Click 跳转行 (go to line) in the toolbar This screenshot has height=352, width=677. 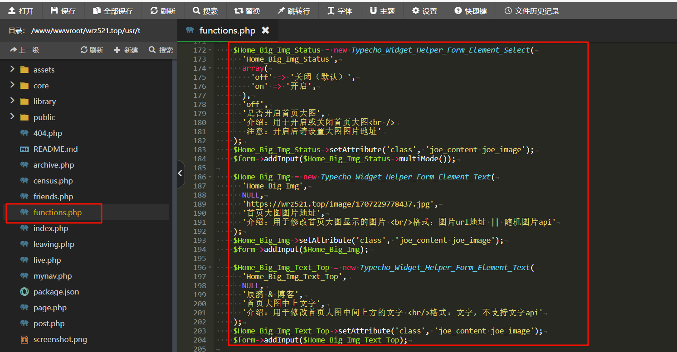(x=293, y=10)
